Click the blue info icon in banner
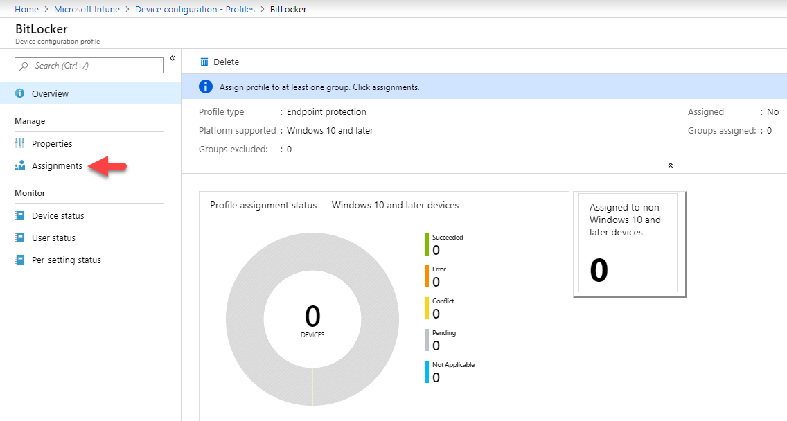 (x=206, y=87)
